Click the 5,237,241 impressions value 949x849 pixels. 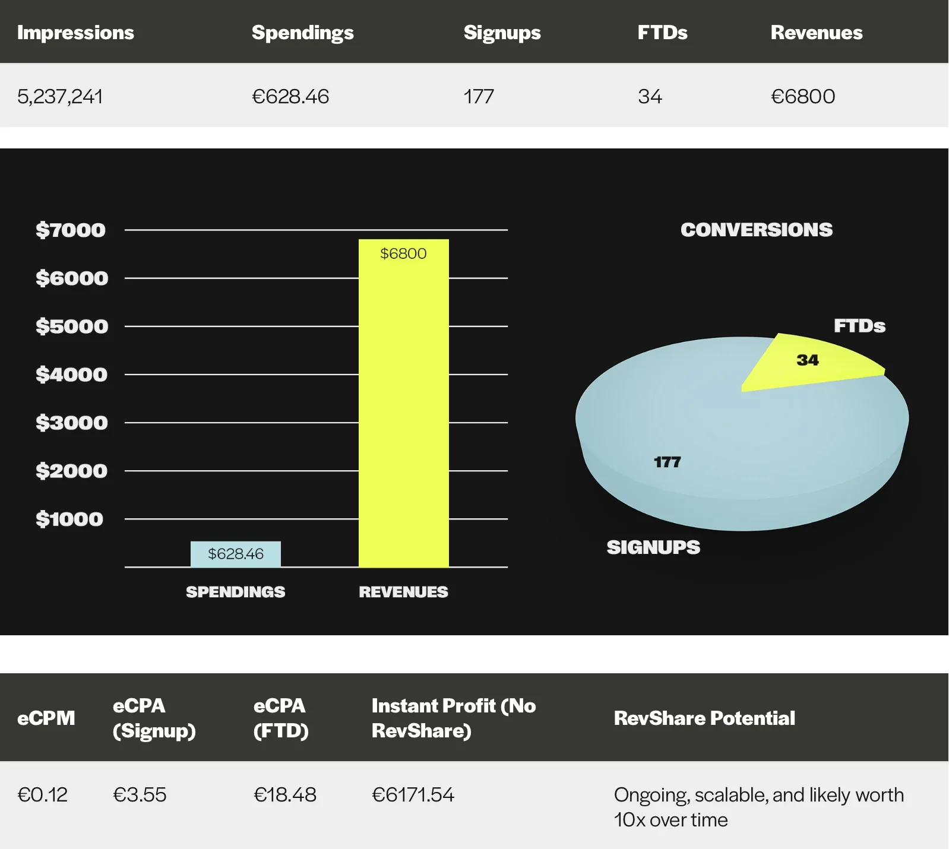click(x=60, y=96)
